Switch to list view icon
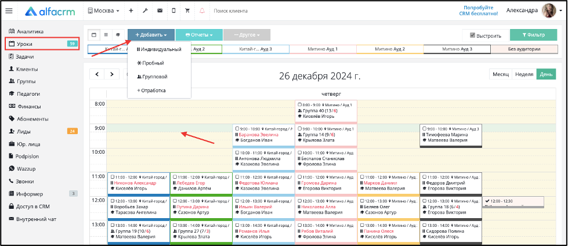Viewport: 568px width, 246px height. (x=106, y=35)
